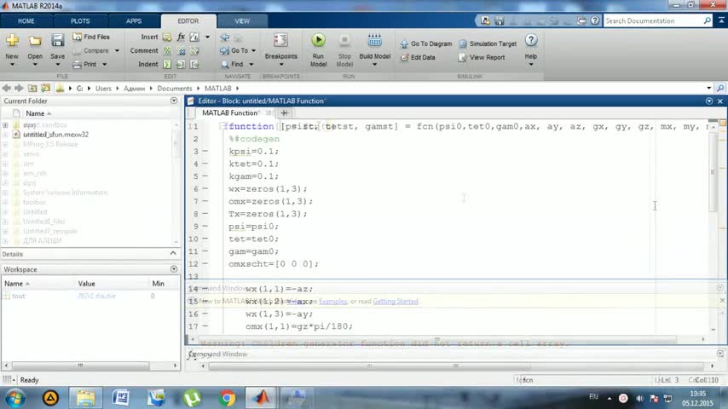Open the Build Model dropdown arrow
Image resolution: width=728 pixels, height=409 pixels.
(x=375, y=65)
